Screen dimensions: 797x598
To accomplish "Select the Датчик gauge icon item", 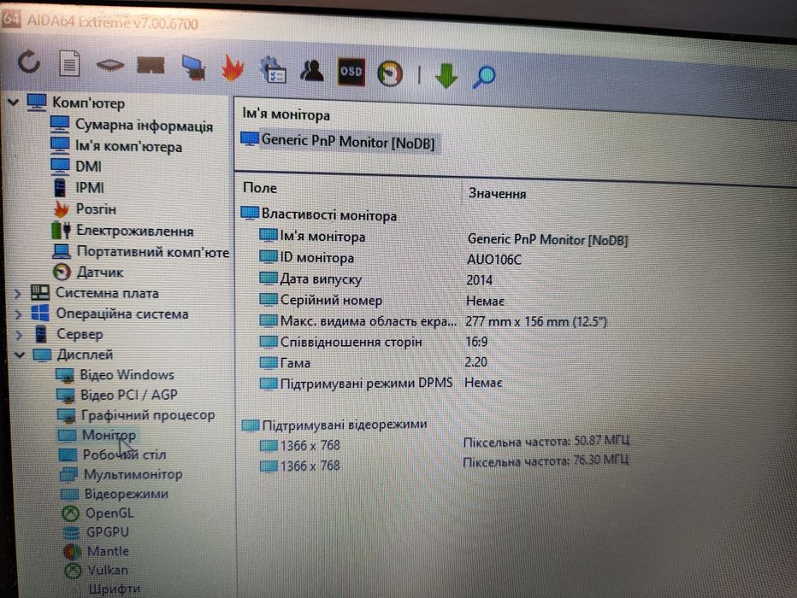I will click(x=62, y=273).
